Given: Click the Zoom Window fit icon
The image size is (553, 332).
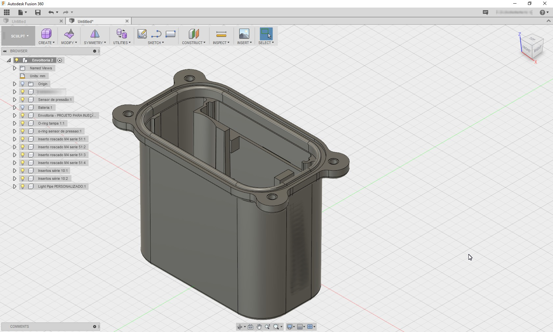Looking at the screenshot, I should tap(276, 327).
